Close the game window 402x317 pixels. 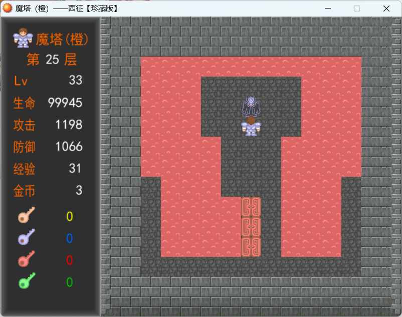click(386, 9)
